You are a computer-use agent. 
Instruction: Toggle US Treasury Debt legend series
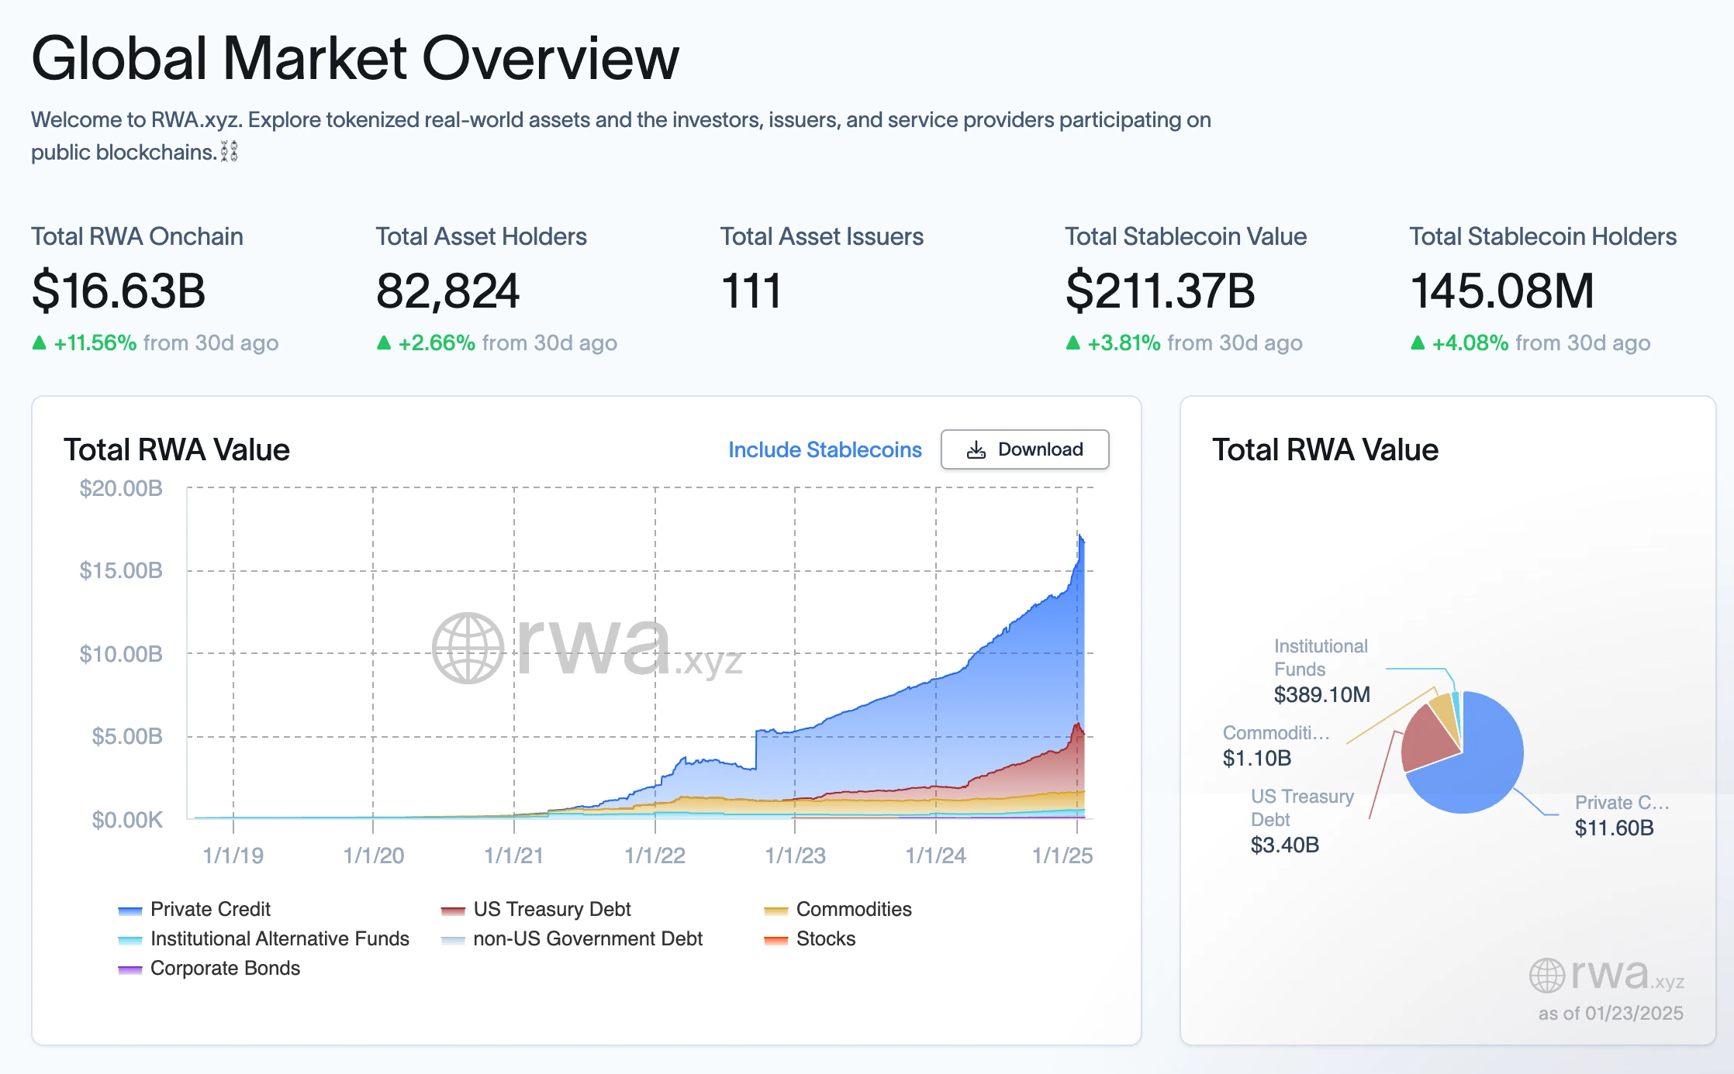point(551,909)
